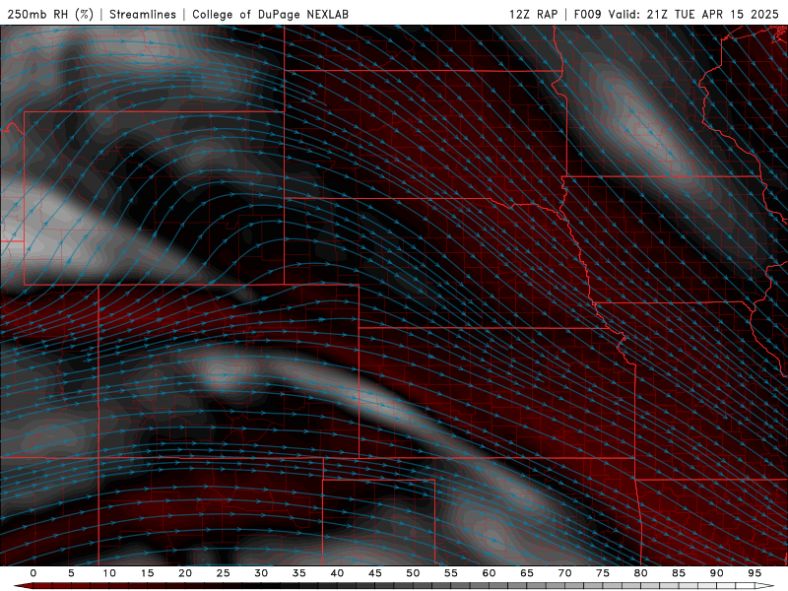Click the colorbar label '5'
Image resolution: width=788 pixels, height=591 pixels.
pyautogui.click(x=71, y=573)
